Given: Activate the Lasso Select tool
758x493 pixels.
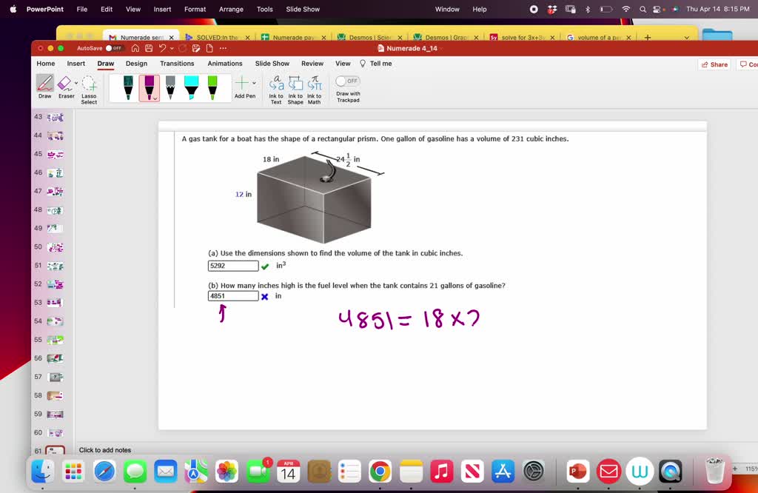Looking at the screenshot, I should coord(88,87).
